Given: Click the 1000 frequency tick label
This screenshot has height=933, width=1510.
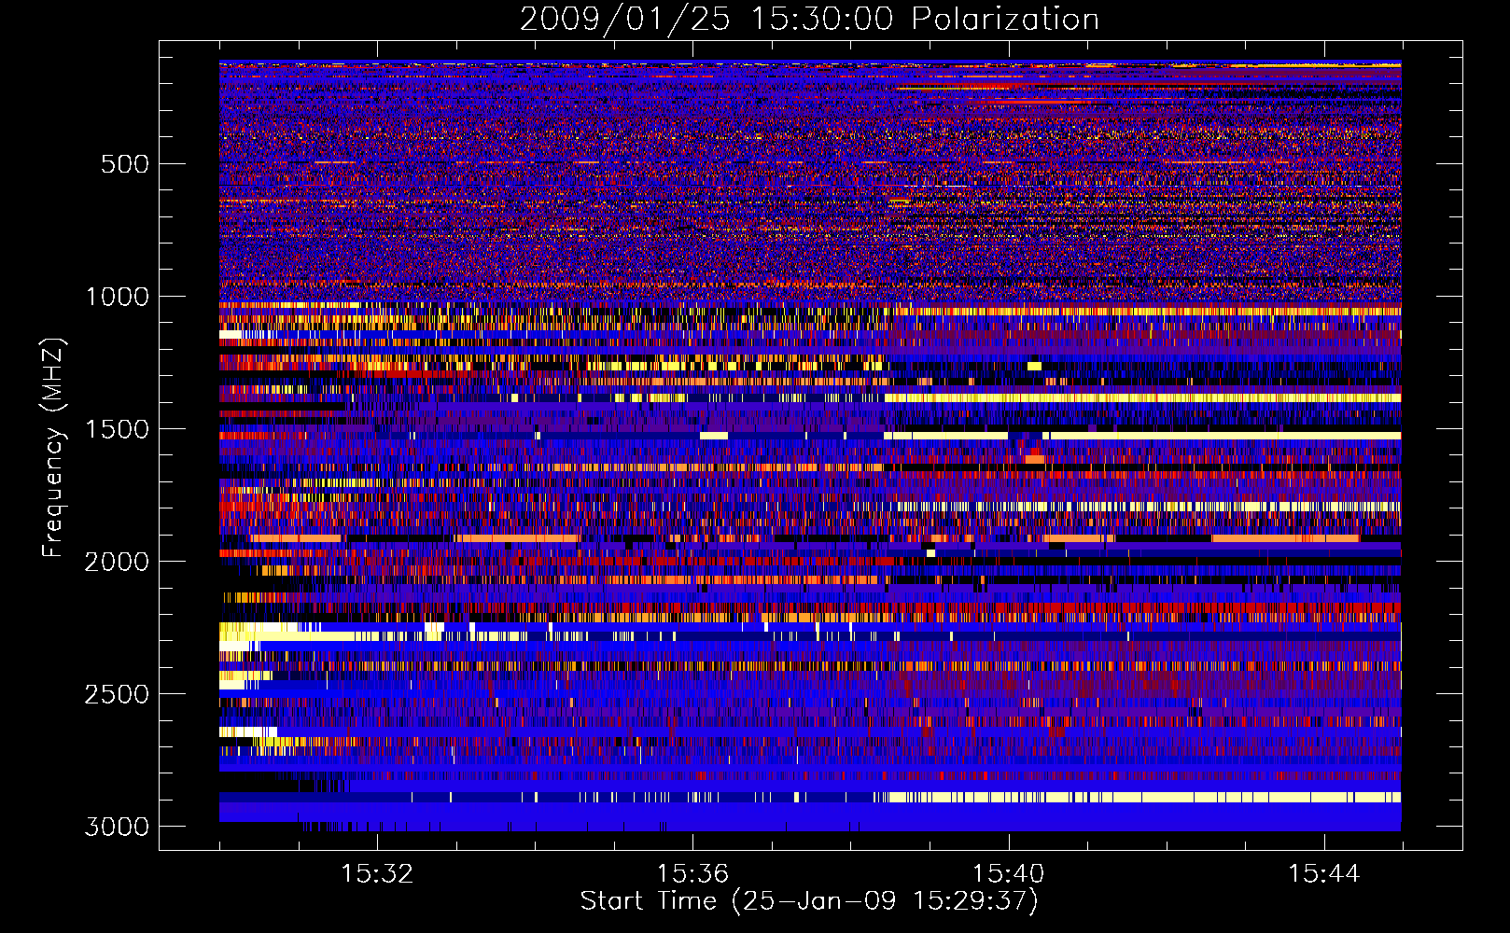Looking at the screenshot, I should click(x=117, y=297).
